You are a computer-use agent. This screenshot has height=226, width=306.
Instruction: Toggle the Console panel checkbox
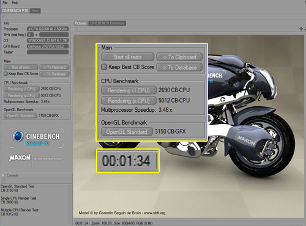(3, 175)
